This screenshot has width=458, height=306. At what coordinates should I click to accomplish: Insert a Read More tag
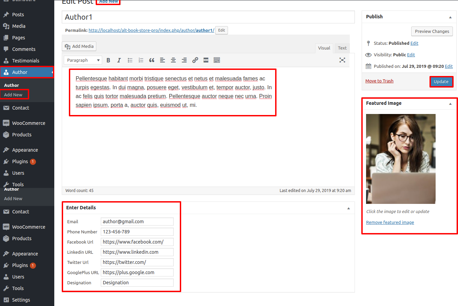(206, 60)
